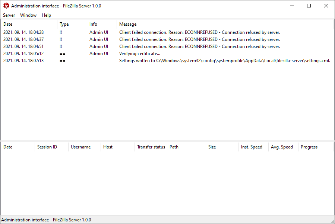Sort log by Info column header
Screen dimensions: 335x224
point(102,24)
